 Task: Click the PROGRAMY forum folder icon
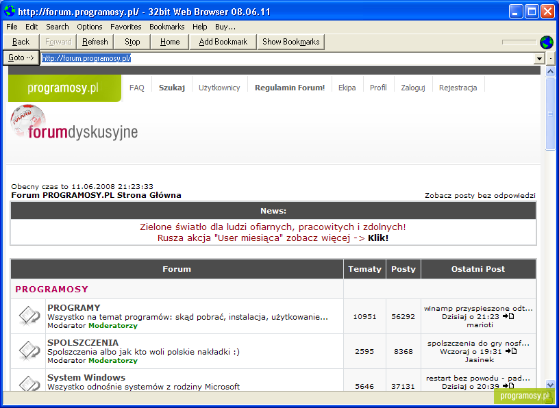(x=29, y=316)
